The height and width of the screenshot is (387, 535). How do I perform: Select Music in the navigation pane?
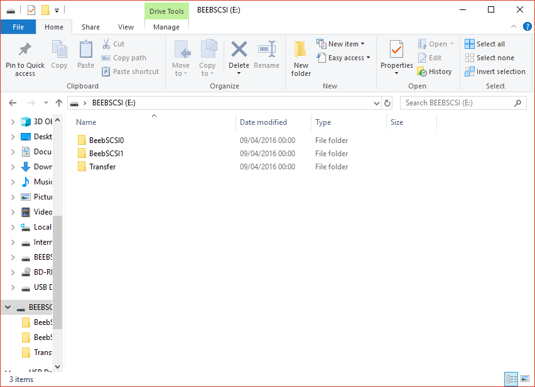click(x=36, y=181)
